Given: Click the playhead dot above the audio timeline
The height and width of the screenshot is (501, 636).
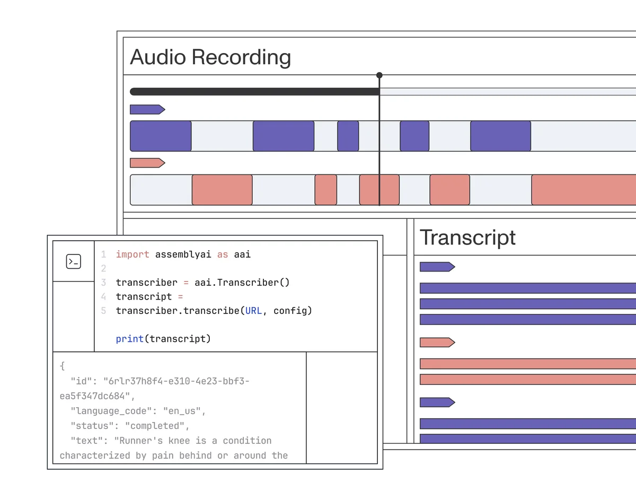Looking at the screenshot, I should [379, 75].
